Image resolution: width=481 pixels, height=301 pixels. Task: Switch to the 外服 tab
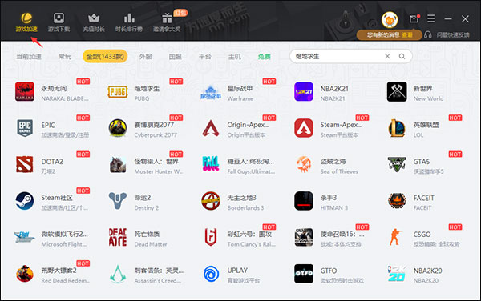145,57
